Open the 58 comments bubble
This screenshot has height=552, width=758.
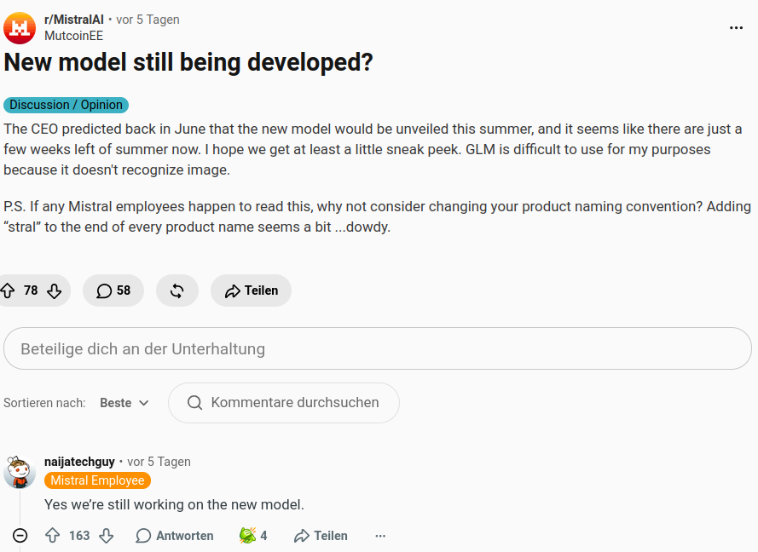point(113,290)
